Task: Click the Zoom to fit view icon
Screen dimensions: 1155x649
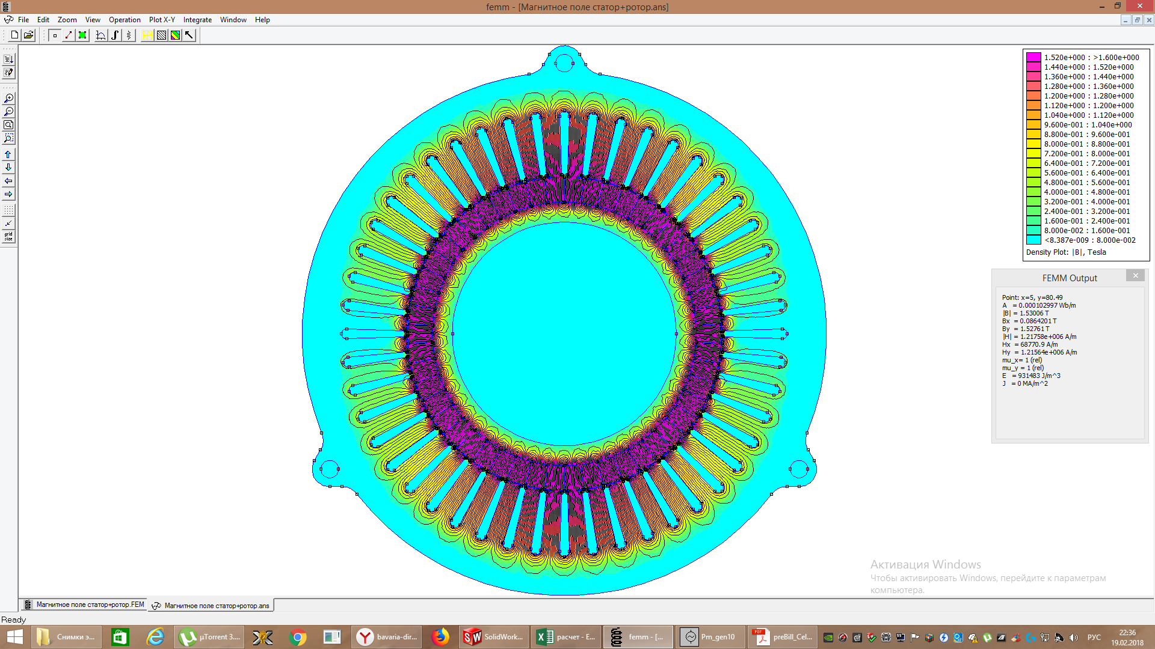Action: [x=8, y=125]
